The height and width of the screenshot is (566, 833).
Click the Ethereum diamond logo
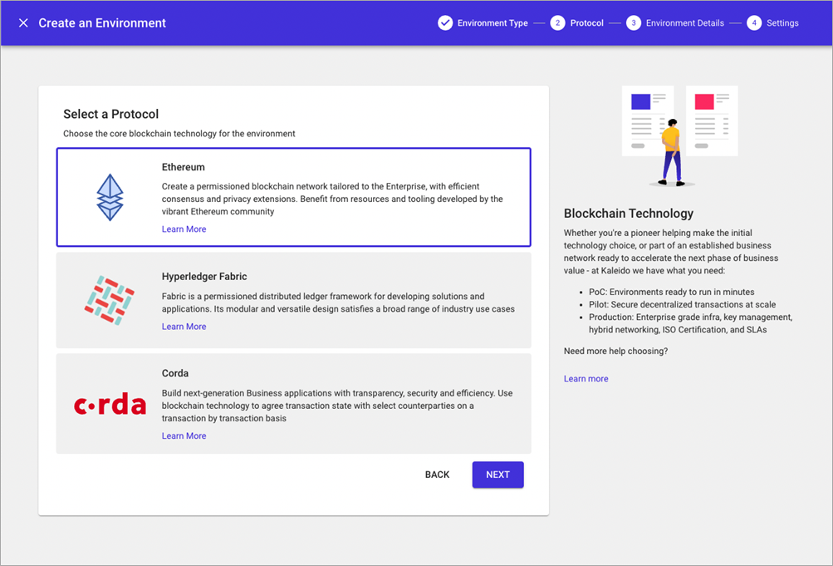pos(110,198)
